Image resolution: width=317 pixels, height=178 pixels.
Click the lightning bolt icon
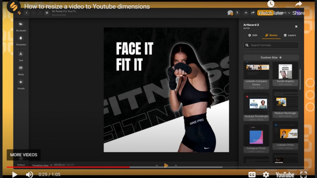[x=237, y=13]
